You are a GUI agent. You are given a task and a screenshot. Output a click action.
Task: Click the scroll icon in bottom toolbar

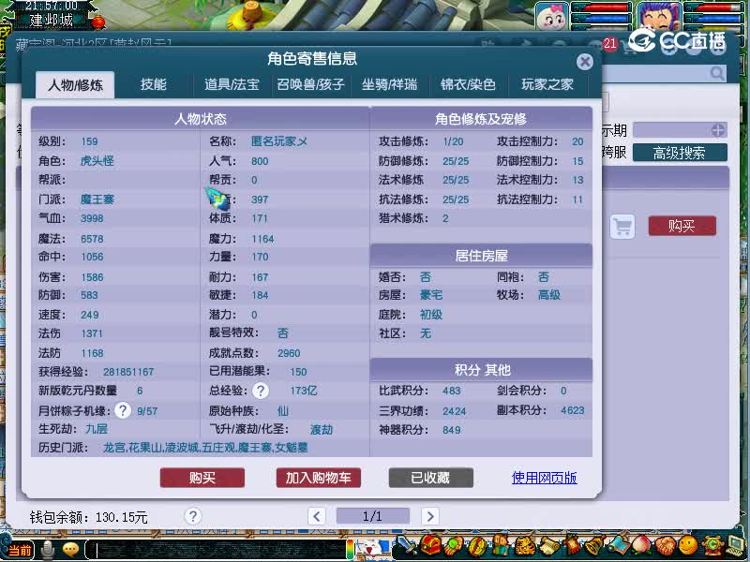coord(548,546)
